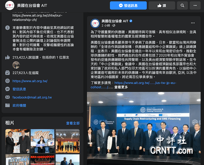
Task: Click the sidebar 發送訊息 link
Action: click(x=19, y=89)
